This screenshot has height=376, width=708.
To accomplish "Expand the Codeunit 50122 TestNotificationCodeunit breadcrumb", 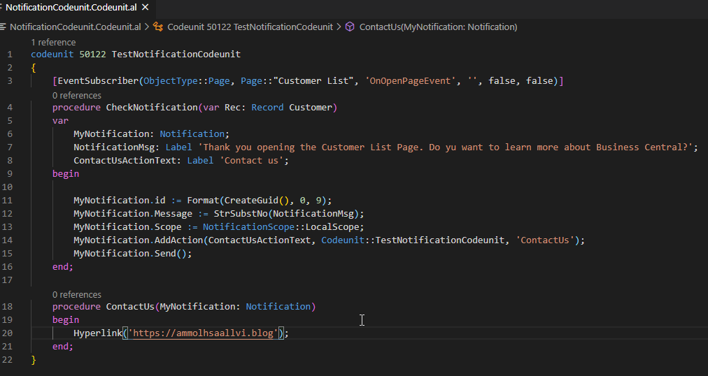I will pyautogui.click(x=250, y=27).
